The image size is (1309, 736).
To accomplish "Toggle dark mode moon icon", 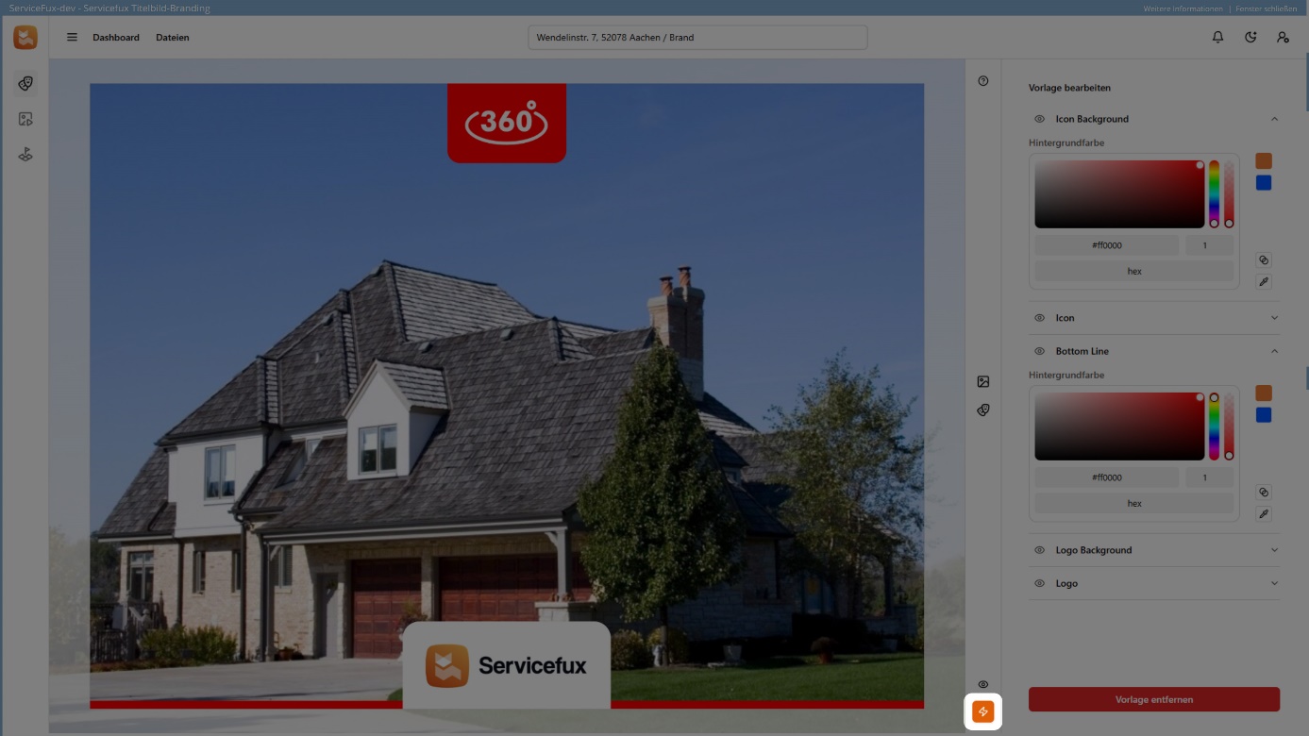I will [x=1250, y=38].
